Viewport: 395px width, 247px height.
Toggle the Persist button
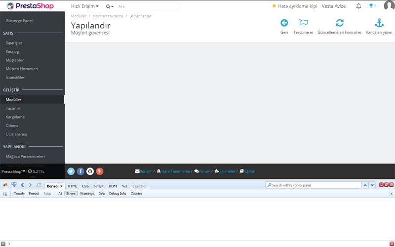click(34, 194)
